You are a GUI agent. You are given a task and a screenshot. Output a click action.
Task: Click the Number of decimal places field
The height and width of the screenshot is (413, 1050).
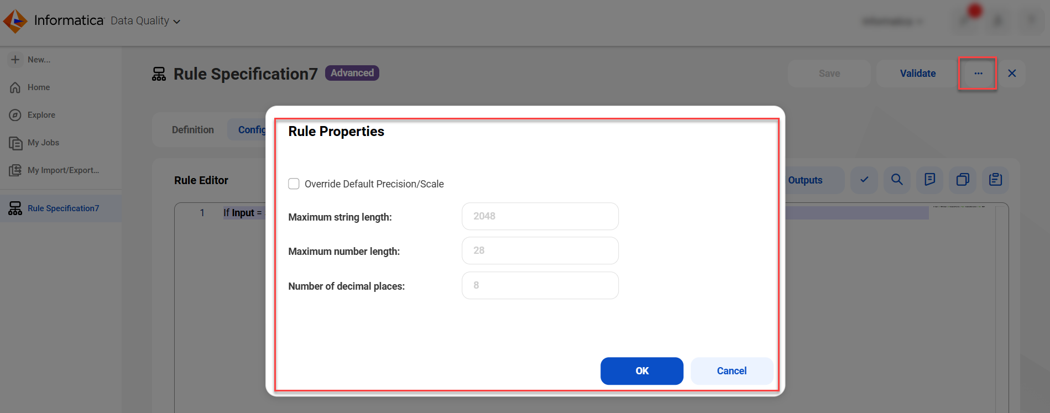coord(540,285)
